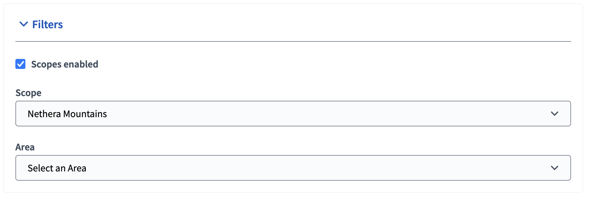Open the Scope dropdown

[x=292, y=114]
